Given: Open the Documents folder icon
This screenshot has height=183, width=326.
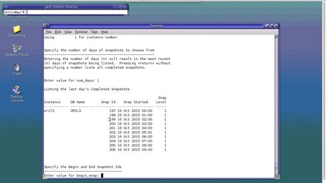Looking at the screenshot, I should tap(17, 31).
